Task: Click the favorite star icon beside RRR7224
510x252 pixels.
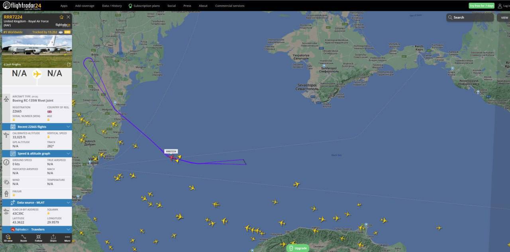Action: click(61, 17)
